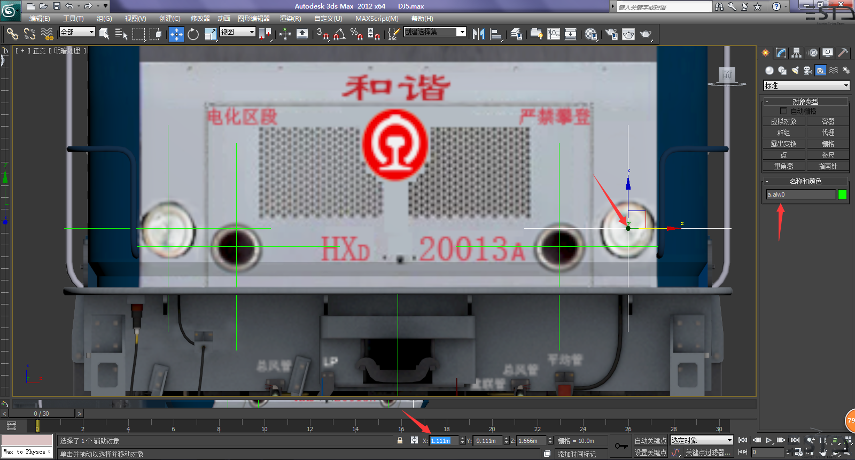Click the 量角器 helper button

783,166
